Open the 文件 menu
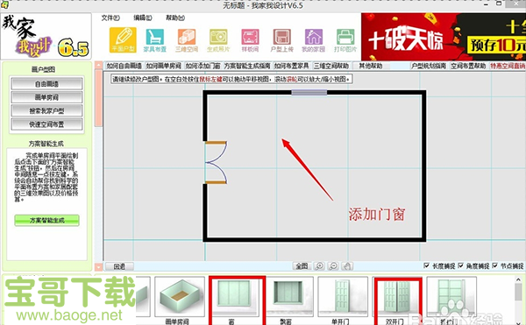Viewport: 526px width, 325px height. (110, 18)
